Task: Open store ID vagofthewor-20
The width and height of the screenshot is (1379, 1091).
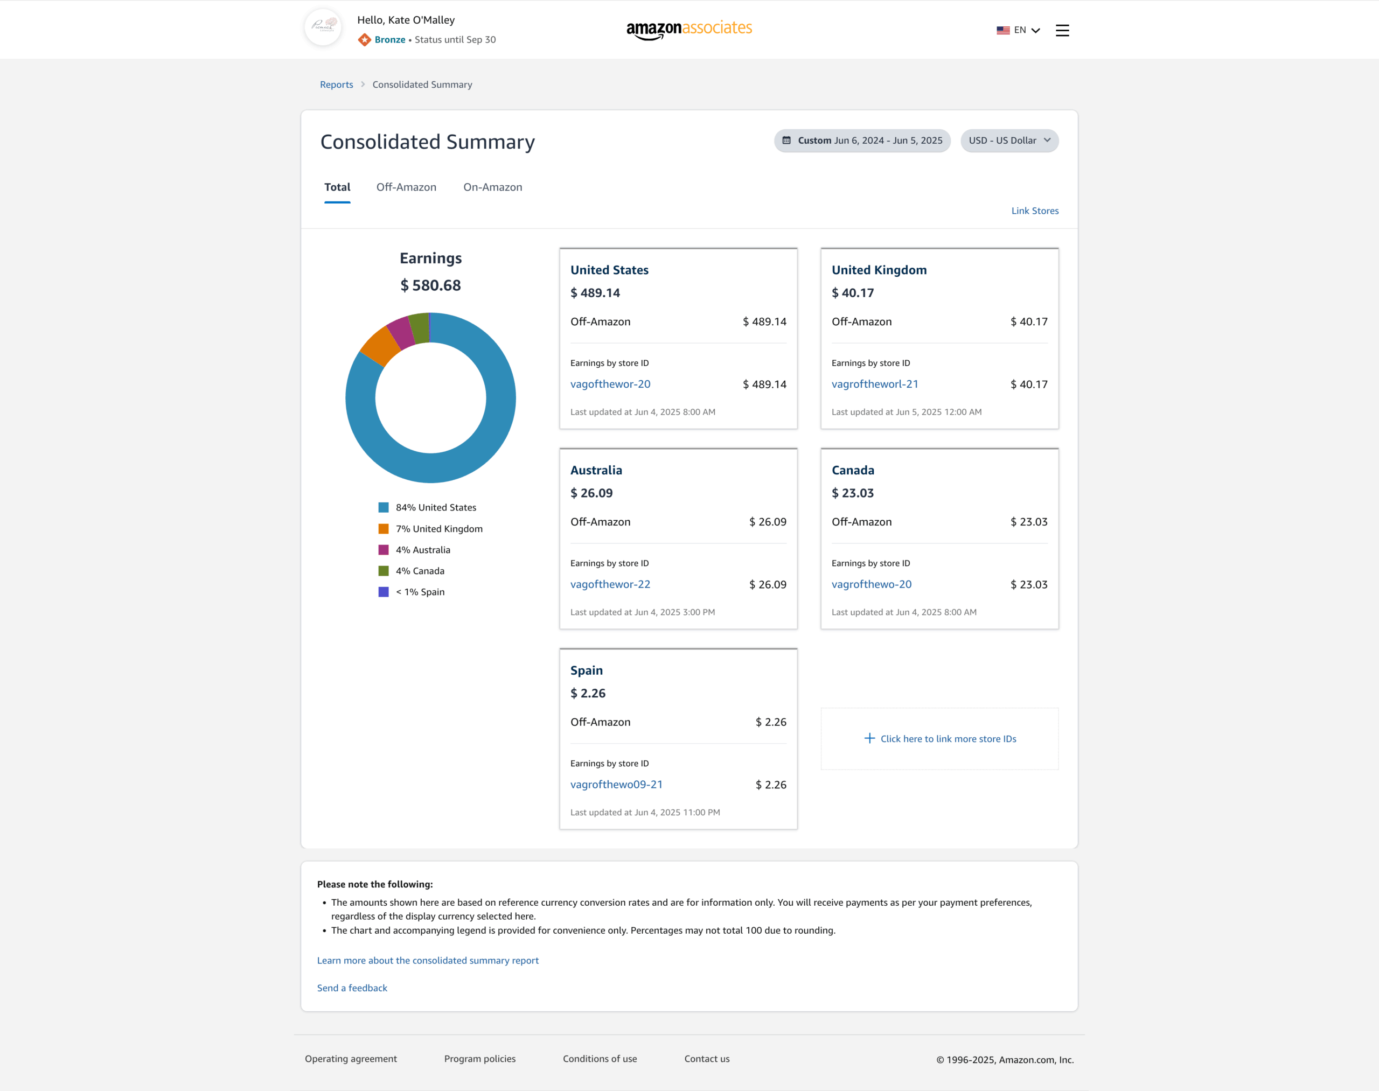Action: tap(610, 384)
